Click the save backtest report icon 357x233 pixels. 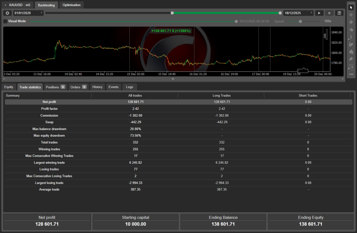pyautogui.click(x=339, y=13)
